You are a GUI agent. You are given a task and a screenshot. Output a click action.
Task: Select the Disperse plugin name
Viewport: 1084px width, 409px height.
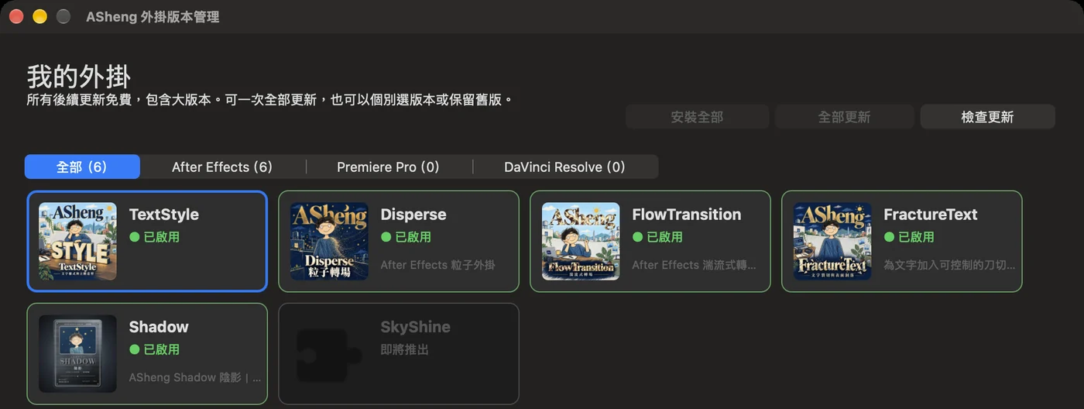coord(413,215)
